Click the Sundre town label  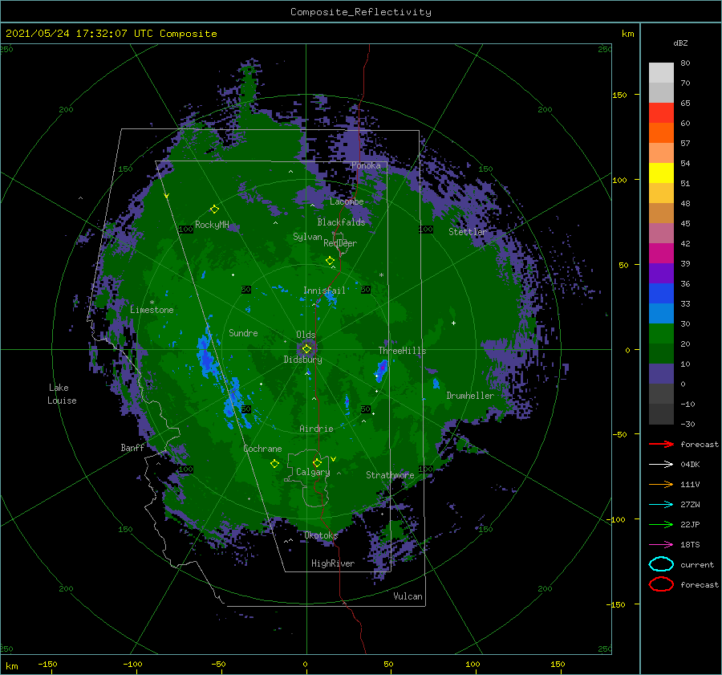(243, 333)
